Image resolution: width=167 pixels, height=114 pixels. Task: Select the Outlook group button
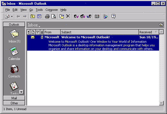pyautogui.click(x=14, y=24)
